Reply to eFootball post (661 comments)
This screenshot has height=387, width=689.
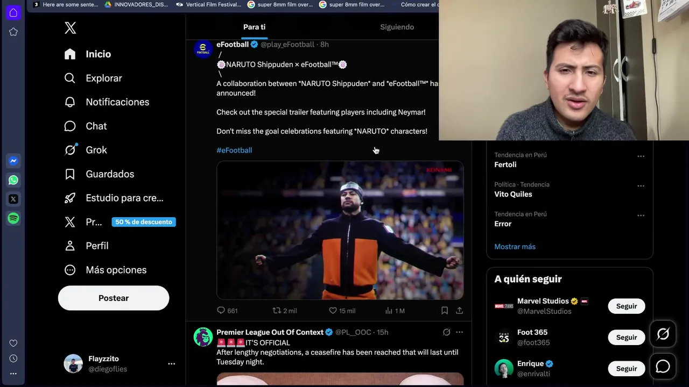pos(227,311)
